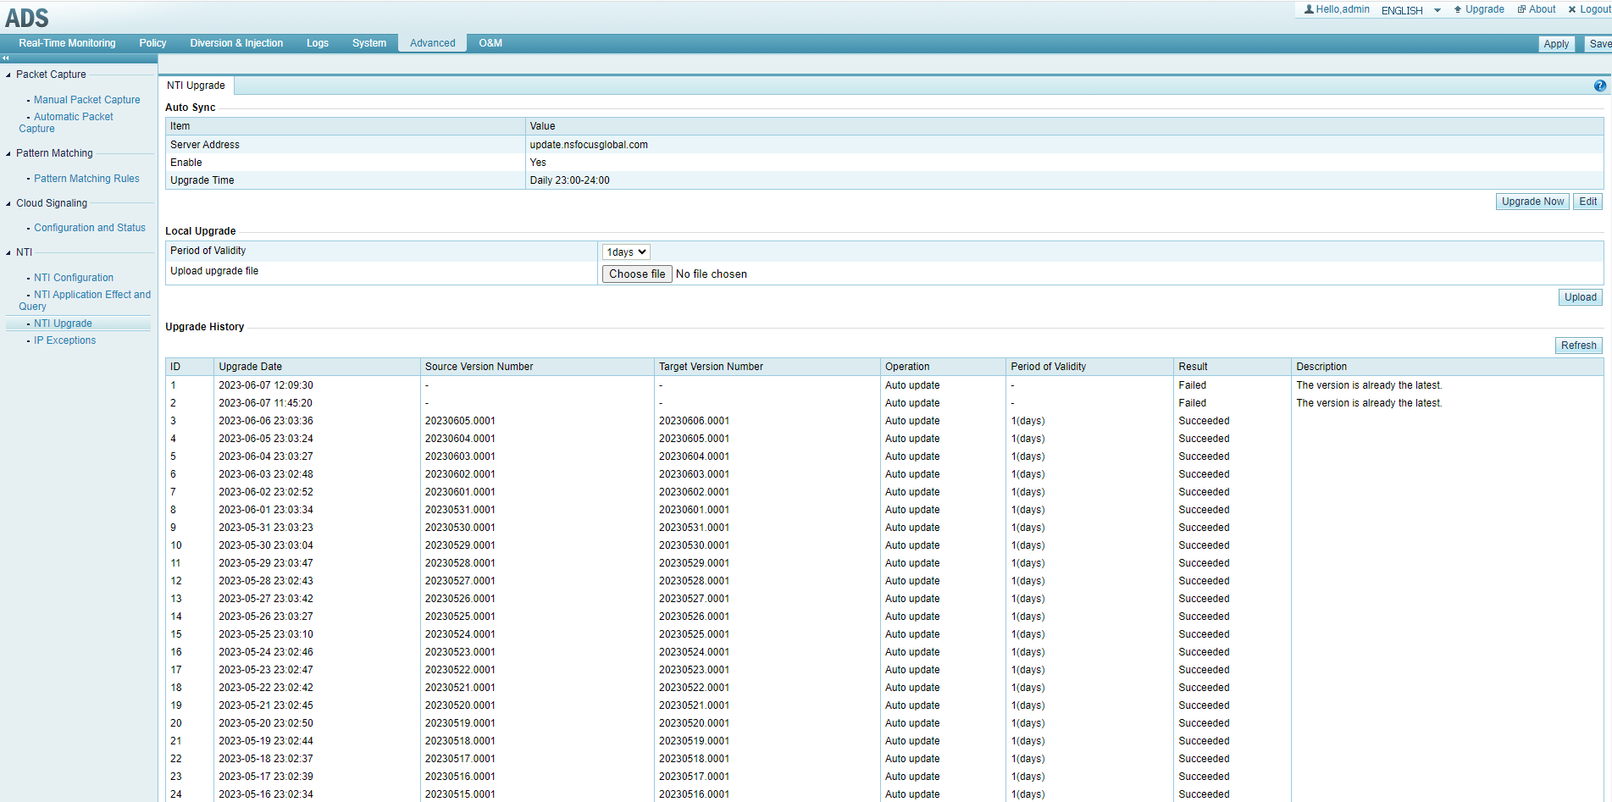Screen dimensions: 1612x802
Task: Click the admin user profile icon
Action: coord(1309,9)
